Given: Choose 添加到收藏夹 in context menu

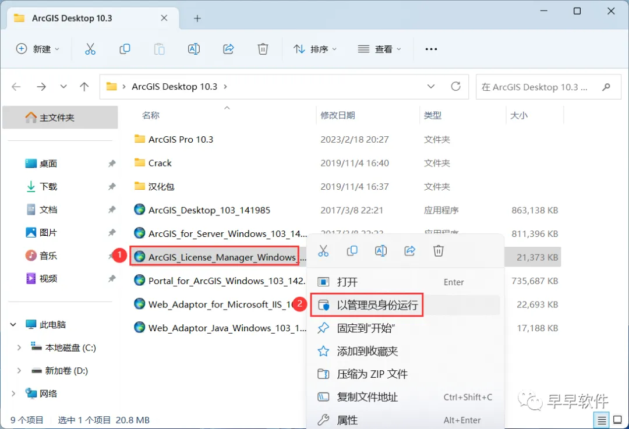Looking at the screenshot, I should click(405, 351).
